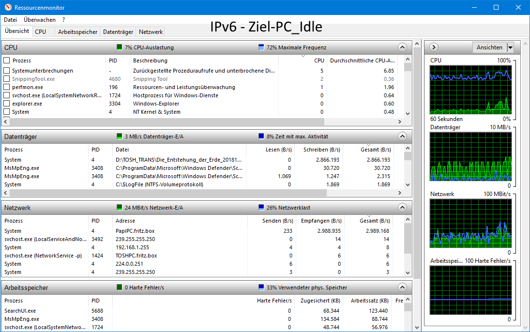The image size is (530, 332).
Task: Click the CPU usage graph
Action: [x=470, y=90]
